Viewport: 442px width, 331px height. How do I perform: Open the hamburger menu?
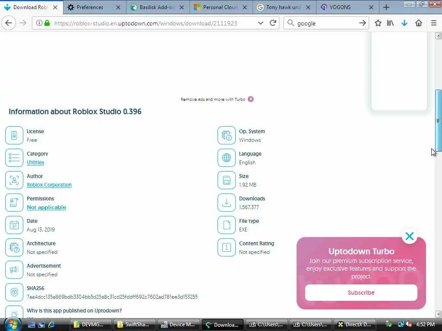(x=433, y=23)
